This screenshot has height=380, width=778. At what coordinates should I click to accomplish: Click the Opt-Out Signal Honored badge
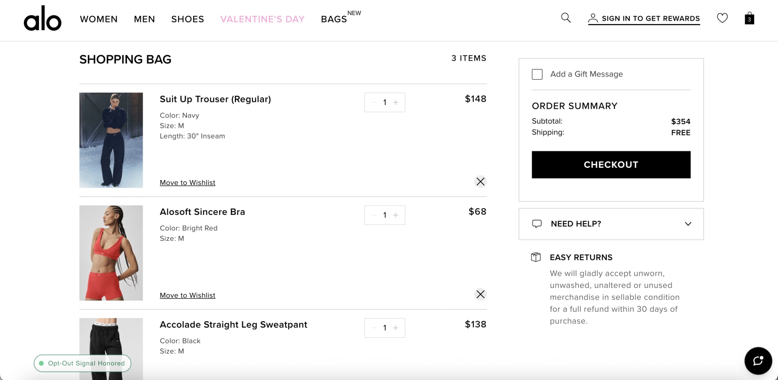coord(83,363)
